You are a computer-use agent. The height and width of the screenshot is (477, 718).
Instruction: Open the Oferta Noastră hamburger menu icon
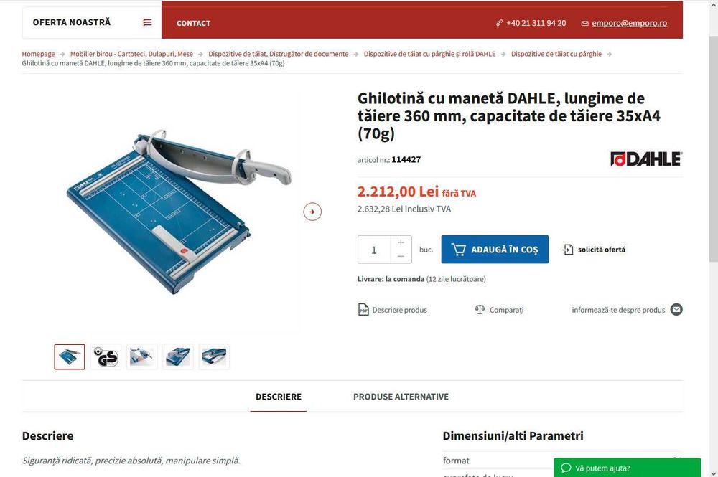[x=147, y=22]
